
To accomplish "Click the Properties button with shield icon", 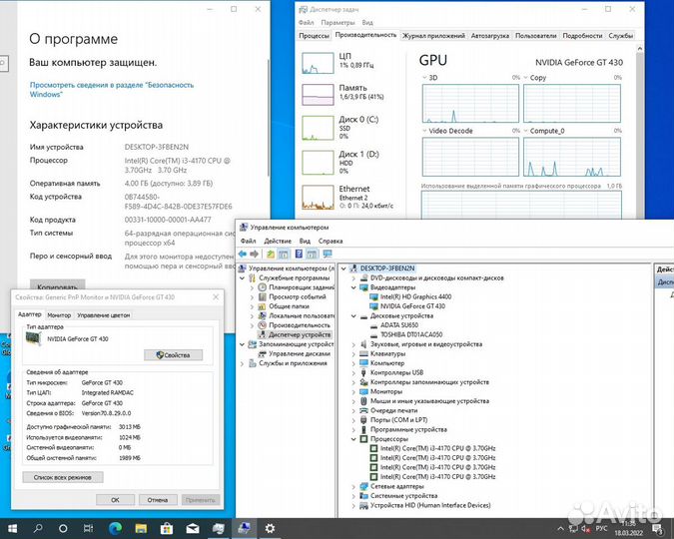I will pyautogui.click(x=173, y=355).
